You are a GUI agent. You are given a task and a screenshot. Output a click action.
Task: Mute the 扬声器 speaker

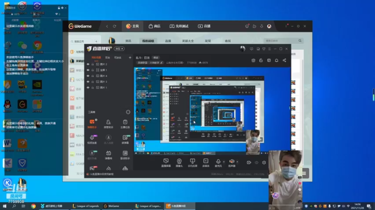point(232,163)
